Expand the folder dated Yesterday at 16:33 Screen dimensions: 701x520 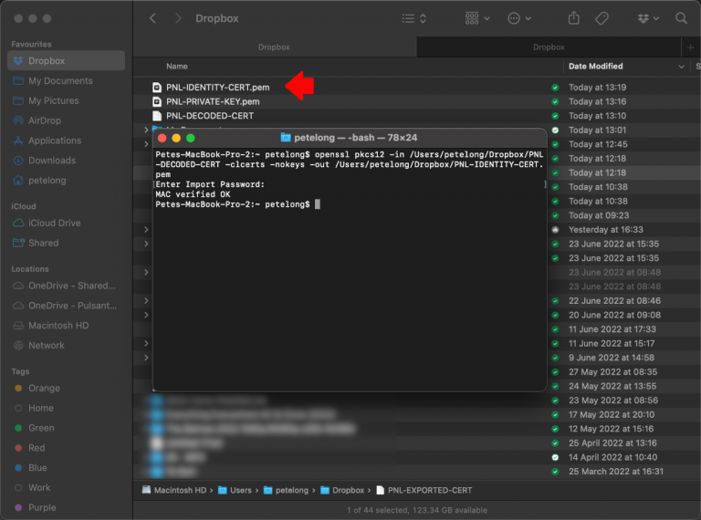coord(146,230)
